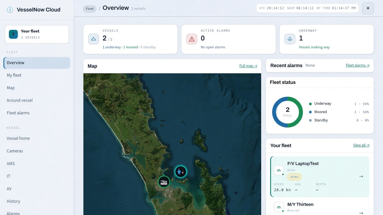Viewport: 383px width, 215px height.
Task: Click the Underway legend green dot
Action: point(310,104)
